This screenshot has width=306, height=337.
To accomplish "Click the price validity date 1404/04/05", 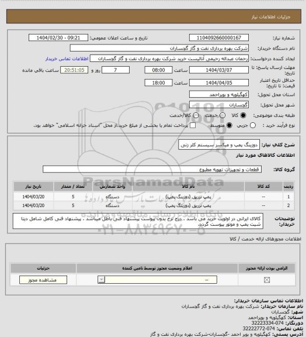I will point(219,82).
